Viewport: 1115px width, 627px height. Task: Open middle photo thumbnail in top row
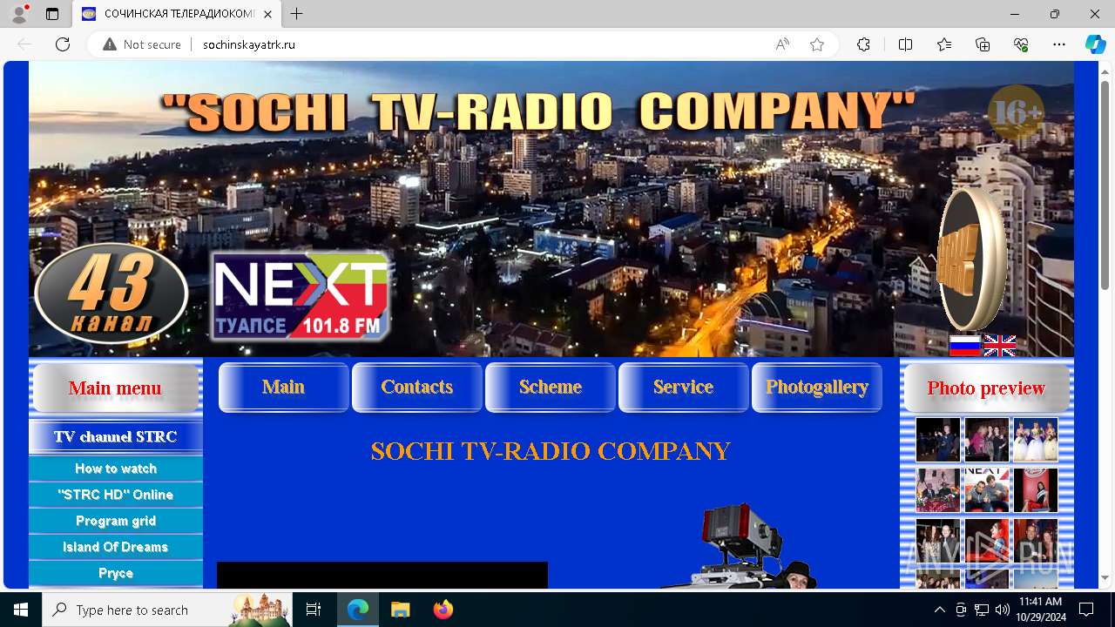tap(987, 439)
